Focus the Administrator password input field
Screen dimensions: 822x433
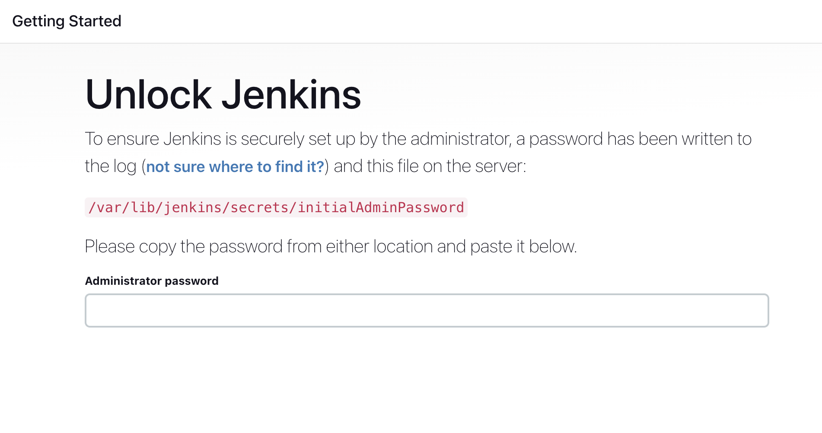[x=427, y=310]
